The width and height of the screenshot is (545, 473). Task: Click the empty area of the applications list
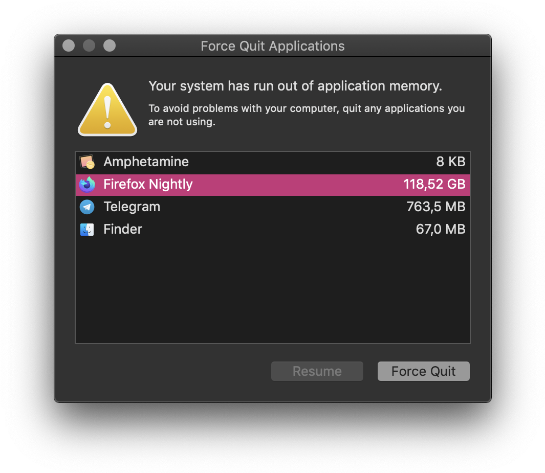(272, 291)
